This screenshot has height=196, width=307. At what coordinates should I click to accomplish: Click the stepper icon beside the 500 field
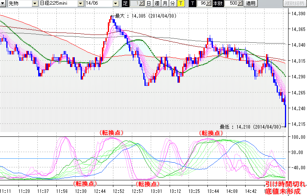pos(240,4)
